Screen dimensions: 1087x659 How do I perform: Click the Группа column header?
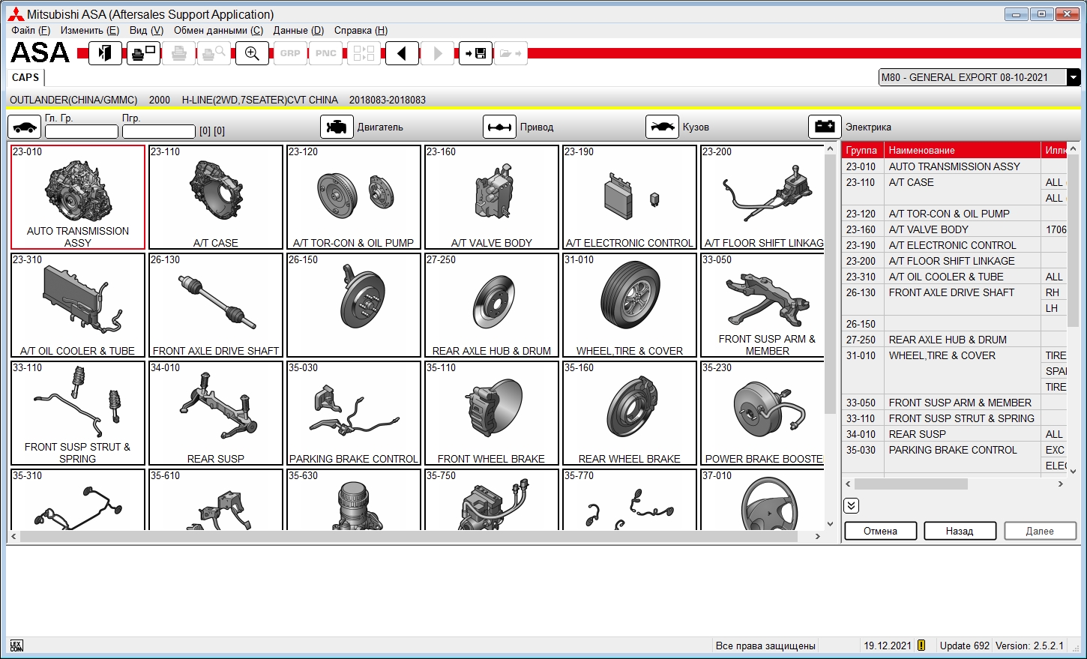coord(863,150)
